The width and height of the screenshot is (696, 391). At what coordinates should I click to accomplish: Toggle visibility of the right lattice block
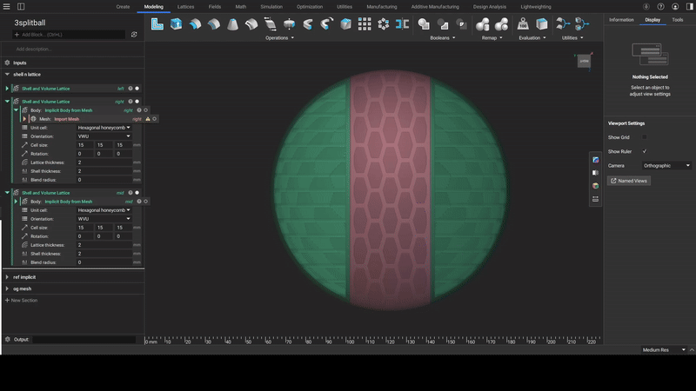tap(137, 102)
